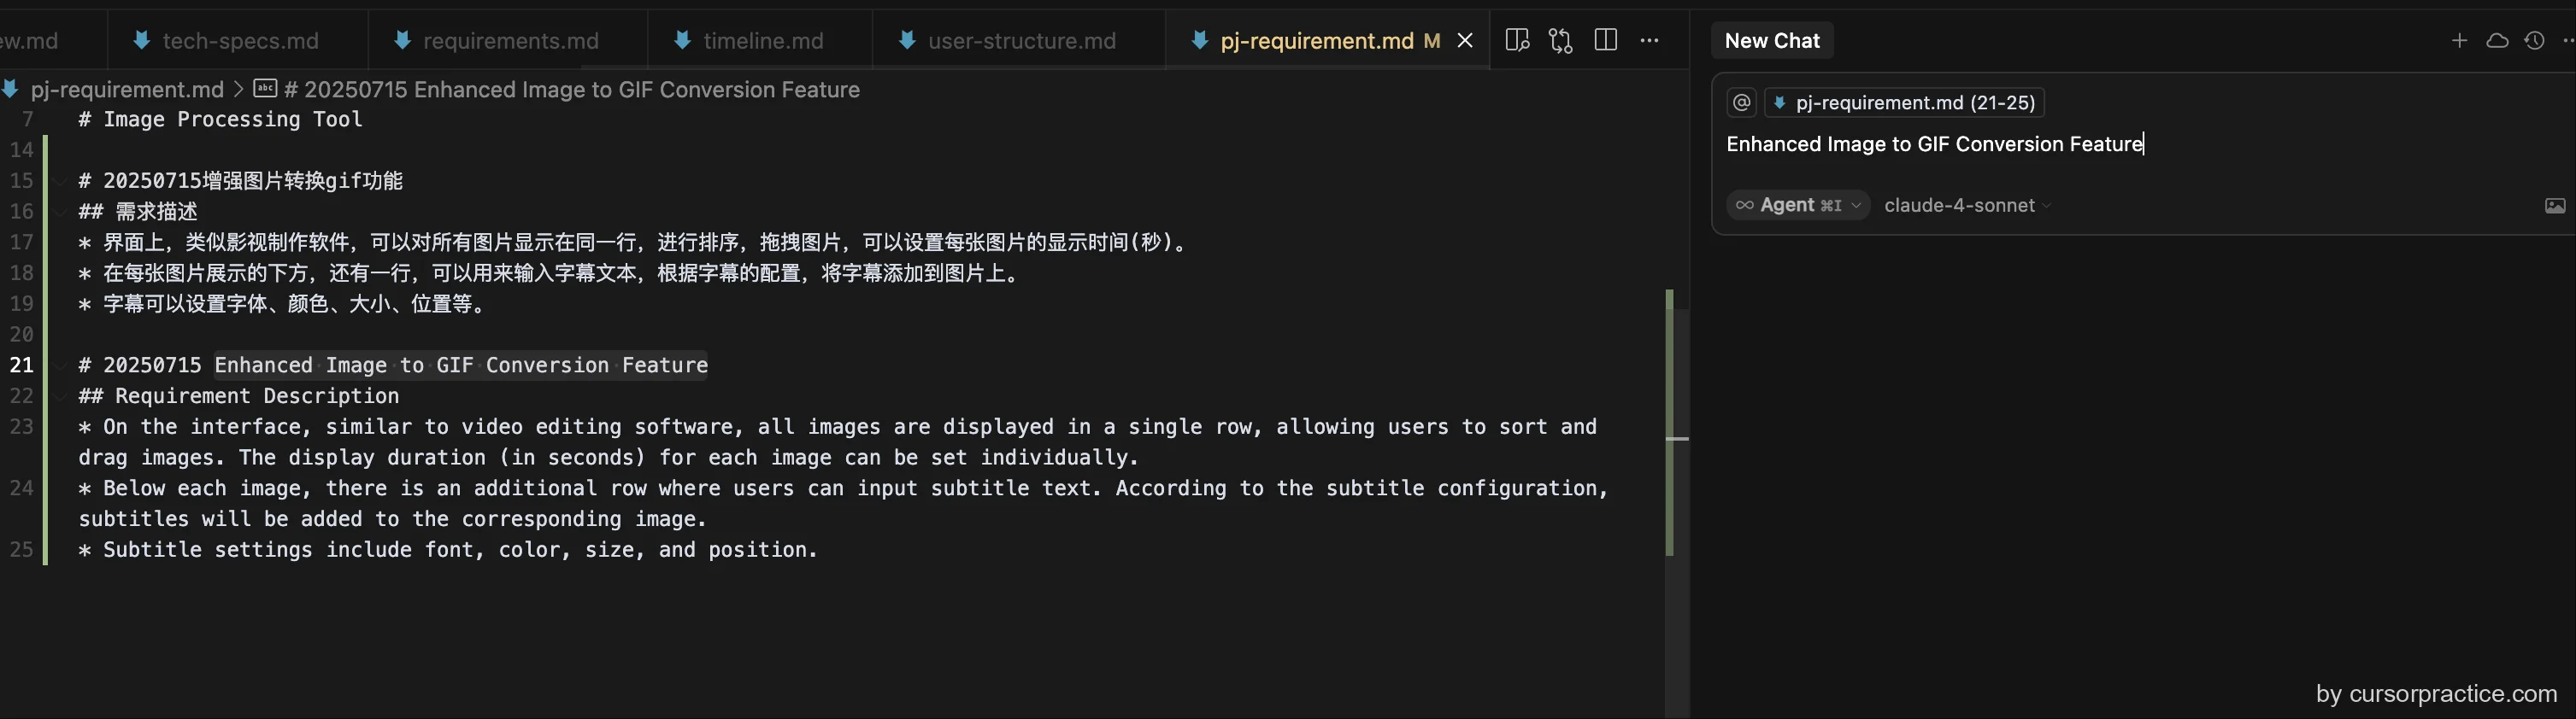Click the @ add context button
Viewport: 2576px width, 719px height.
(x=1741, y=102)
